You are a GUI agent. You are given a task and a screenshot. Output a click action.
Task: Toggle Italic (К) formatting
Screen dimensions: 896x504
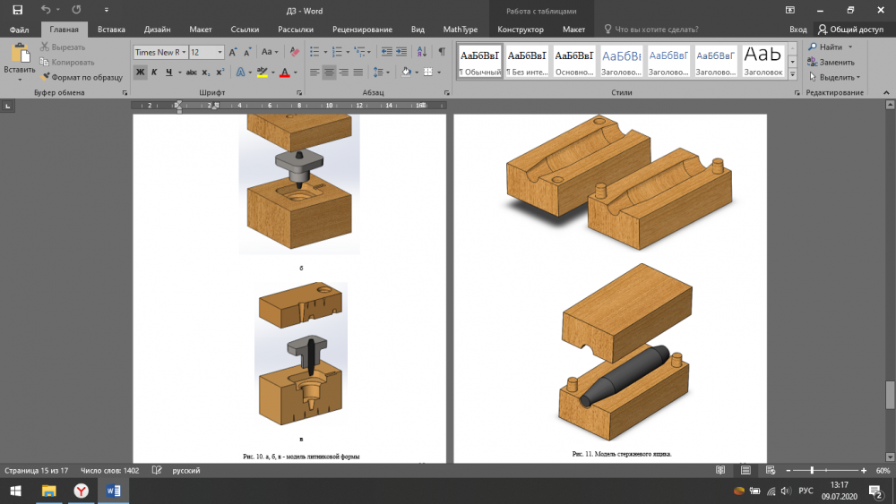(x=154, y=73)
